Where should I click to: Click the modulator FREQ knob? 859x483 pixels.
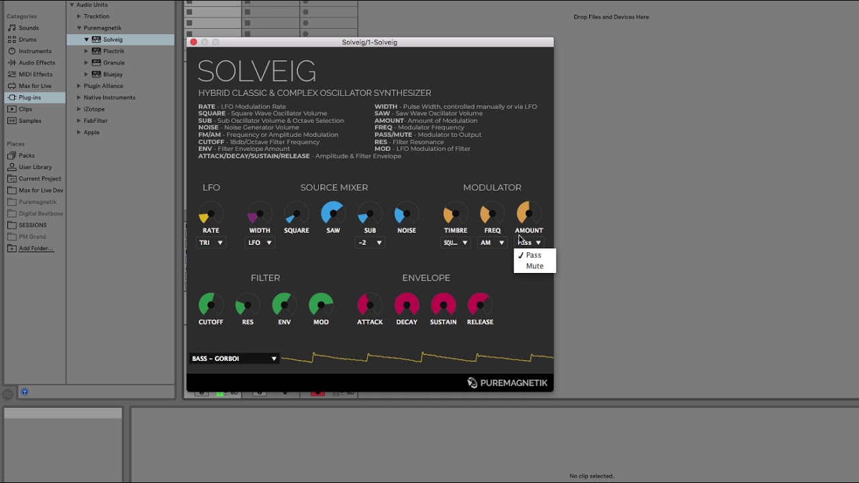coord(492,213)
